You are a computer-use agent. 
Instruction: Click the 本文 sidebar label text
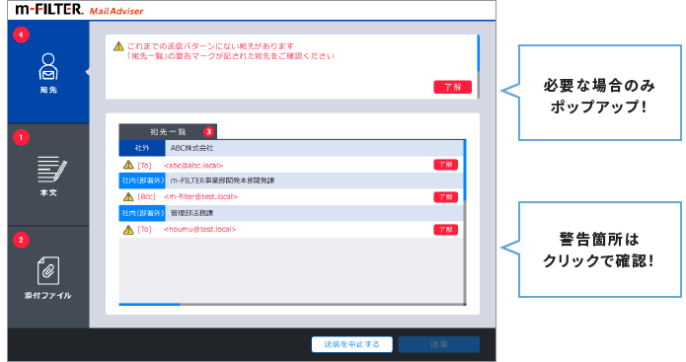point(48,192)
